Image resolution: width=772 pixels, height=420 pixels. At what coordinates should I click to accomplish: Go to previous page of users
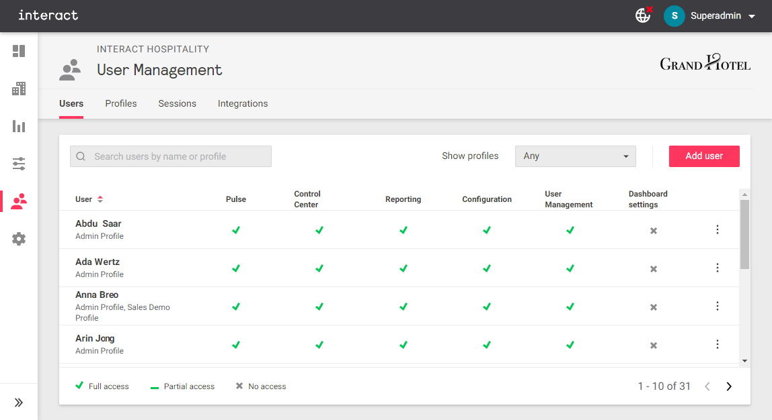pos(707,386)
